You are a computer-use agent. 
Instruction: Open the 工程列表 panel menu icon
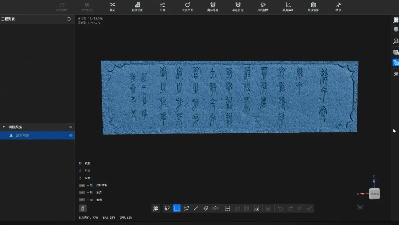pyautogui.click(x=69, y=19)
